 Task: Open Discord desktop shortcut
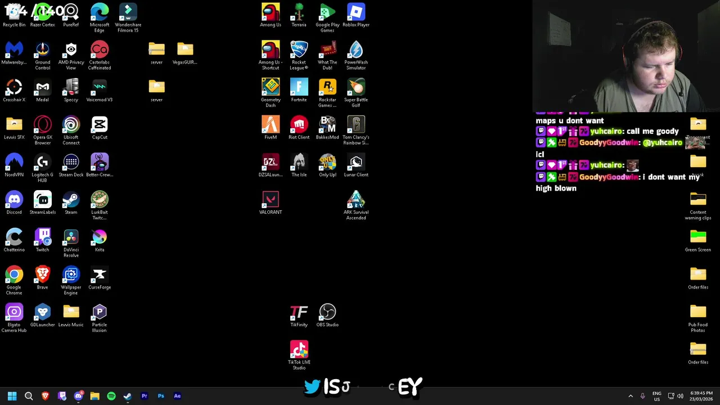coord(14,204)
